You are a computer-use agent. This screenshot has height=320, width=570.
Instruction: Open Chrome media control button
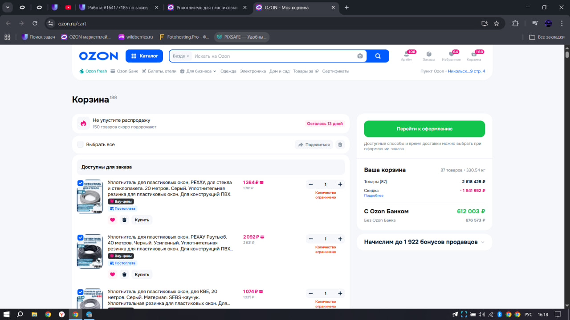click(x=535, y=24)
